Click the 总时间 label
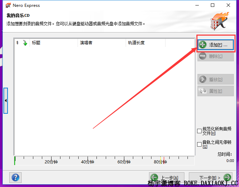239x187 pixels. coord(225,154)
